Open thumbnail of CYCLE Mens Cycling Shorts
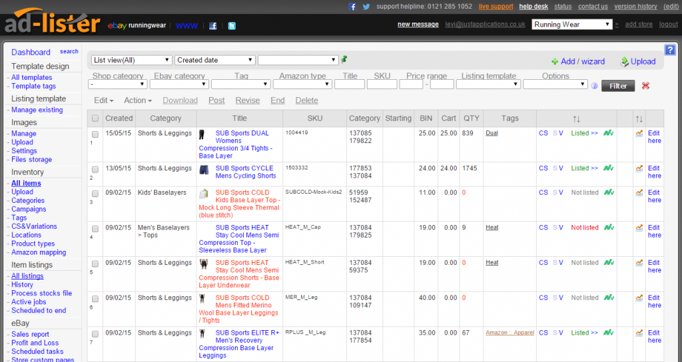Image resolution: width=682 pixels, height=362 pixels. click(x=204, y=170)
